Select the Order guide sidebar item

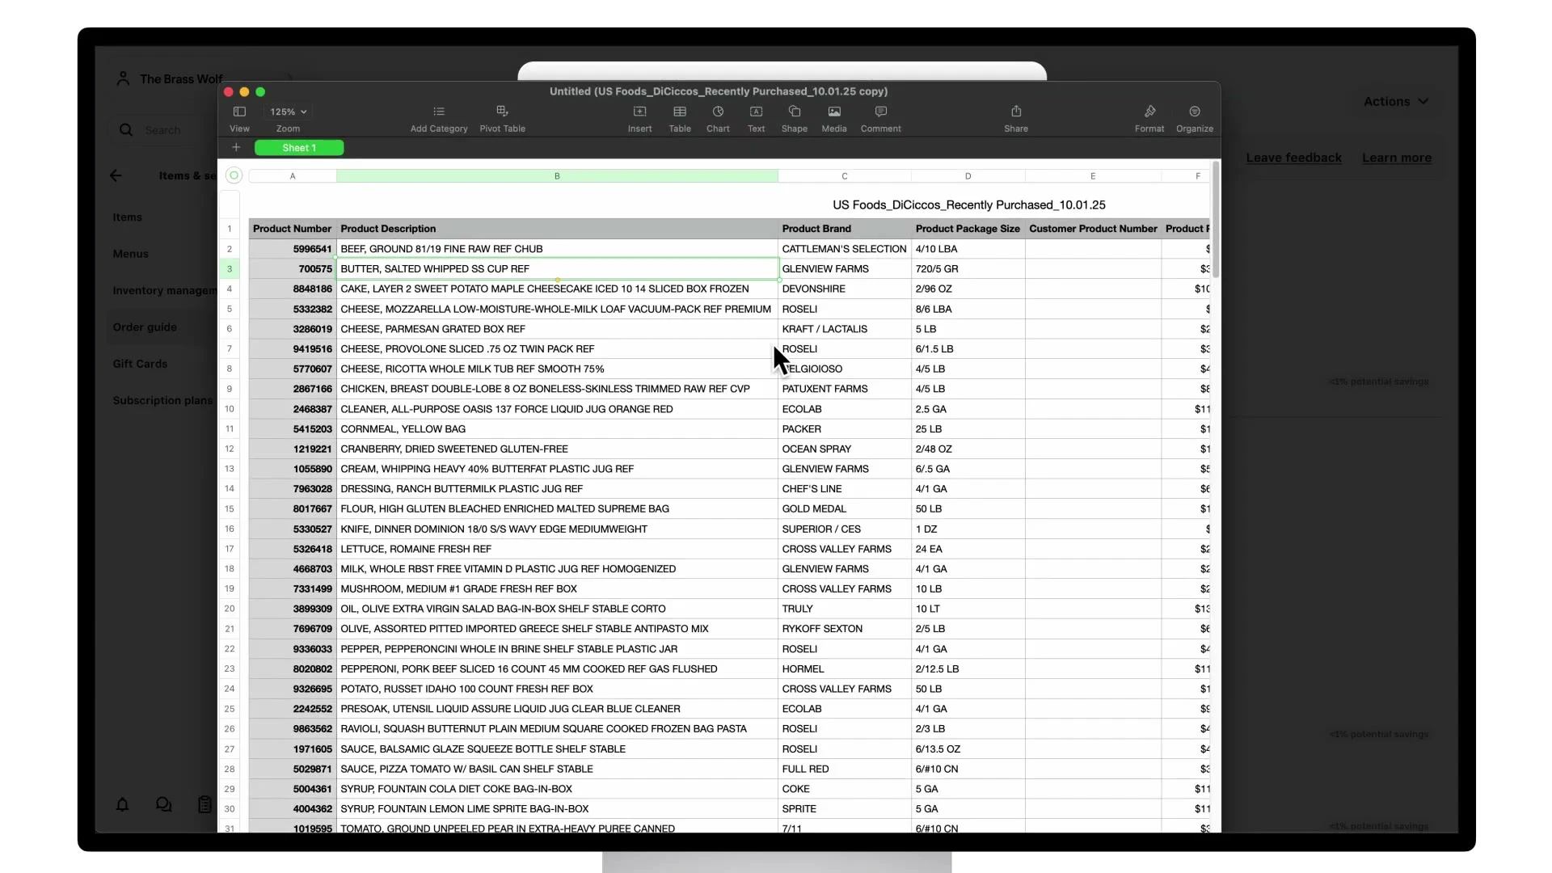(145, 327)
